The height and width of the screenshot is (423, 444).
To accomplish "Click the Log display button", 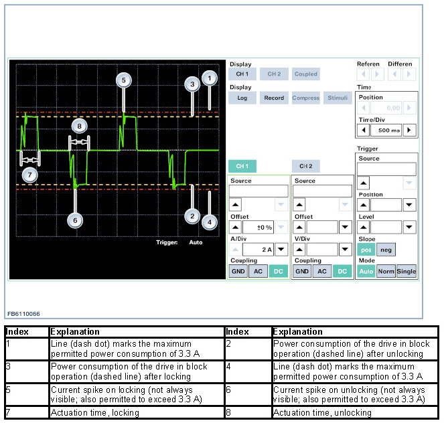I will click(242, 98).
